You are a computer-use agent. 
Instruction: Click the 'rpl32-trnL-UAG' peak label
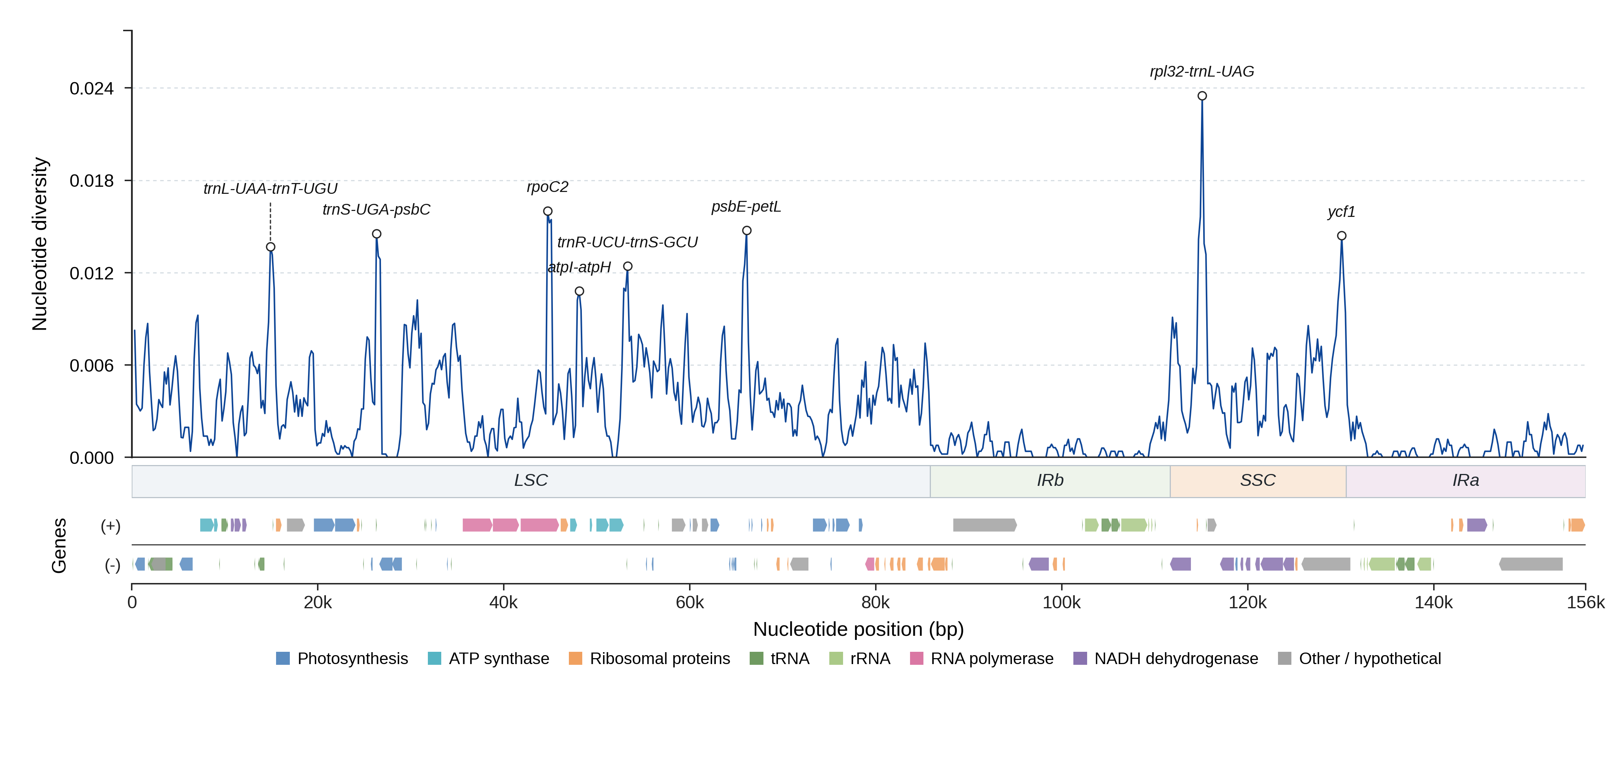(1202, 72)
